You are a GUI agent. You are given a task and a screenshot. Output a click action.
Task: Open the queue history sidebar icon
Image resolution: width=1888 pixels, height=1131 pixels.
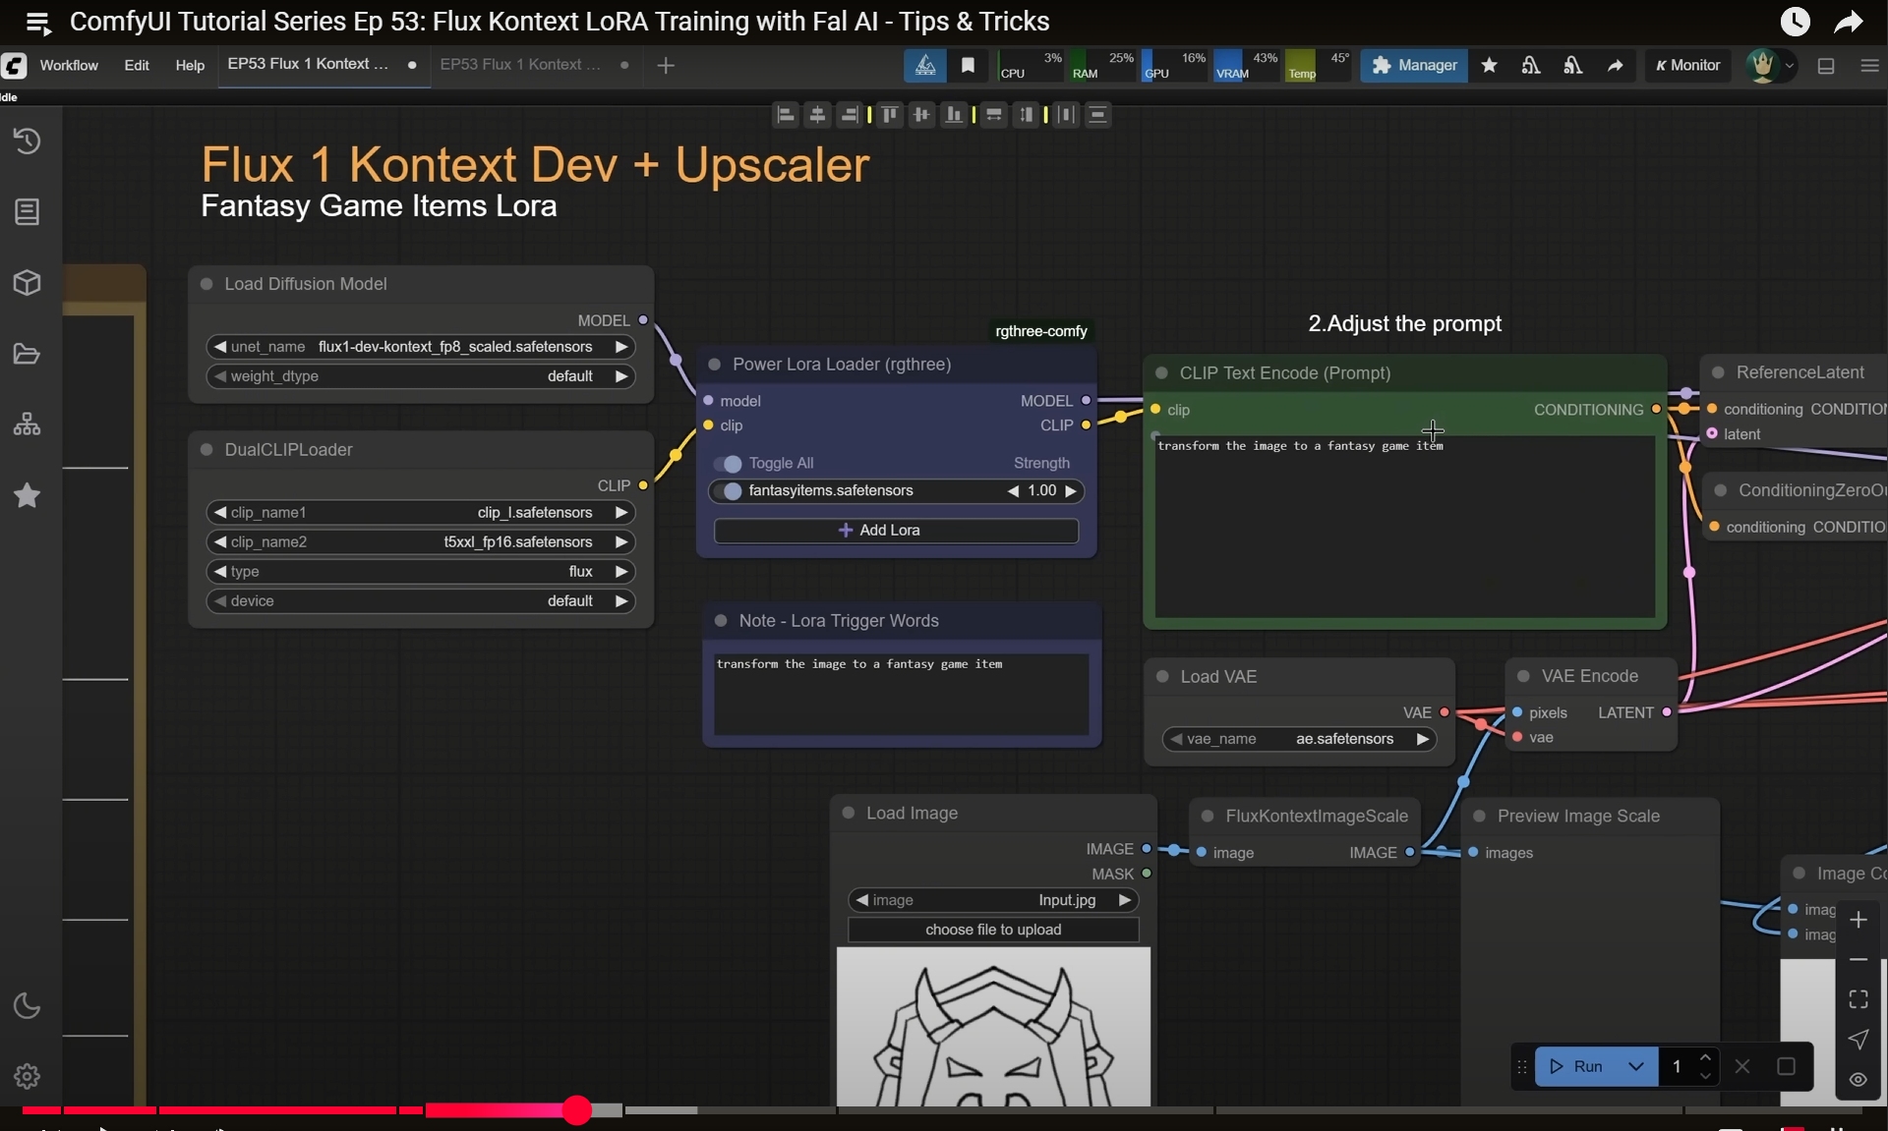[27, 141]
